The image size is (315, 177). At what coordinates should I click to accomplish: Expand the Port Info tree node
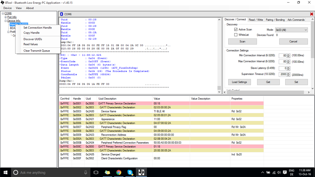[x=6, y=17]
